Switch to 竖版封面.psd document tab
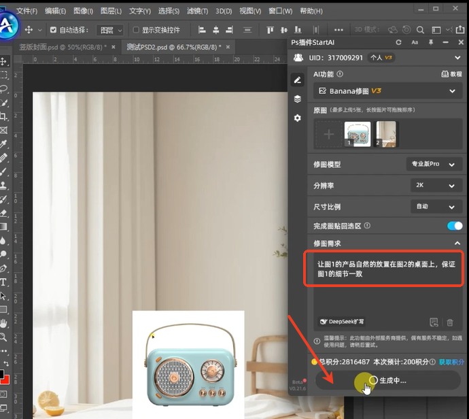This screenshot has width=469, height=419. pos(63,47)
